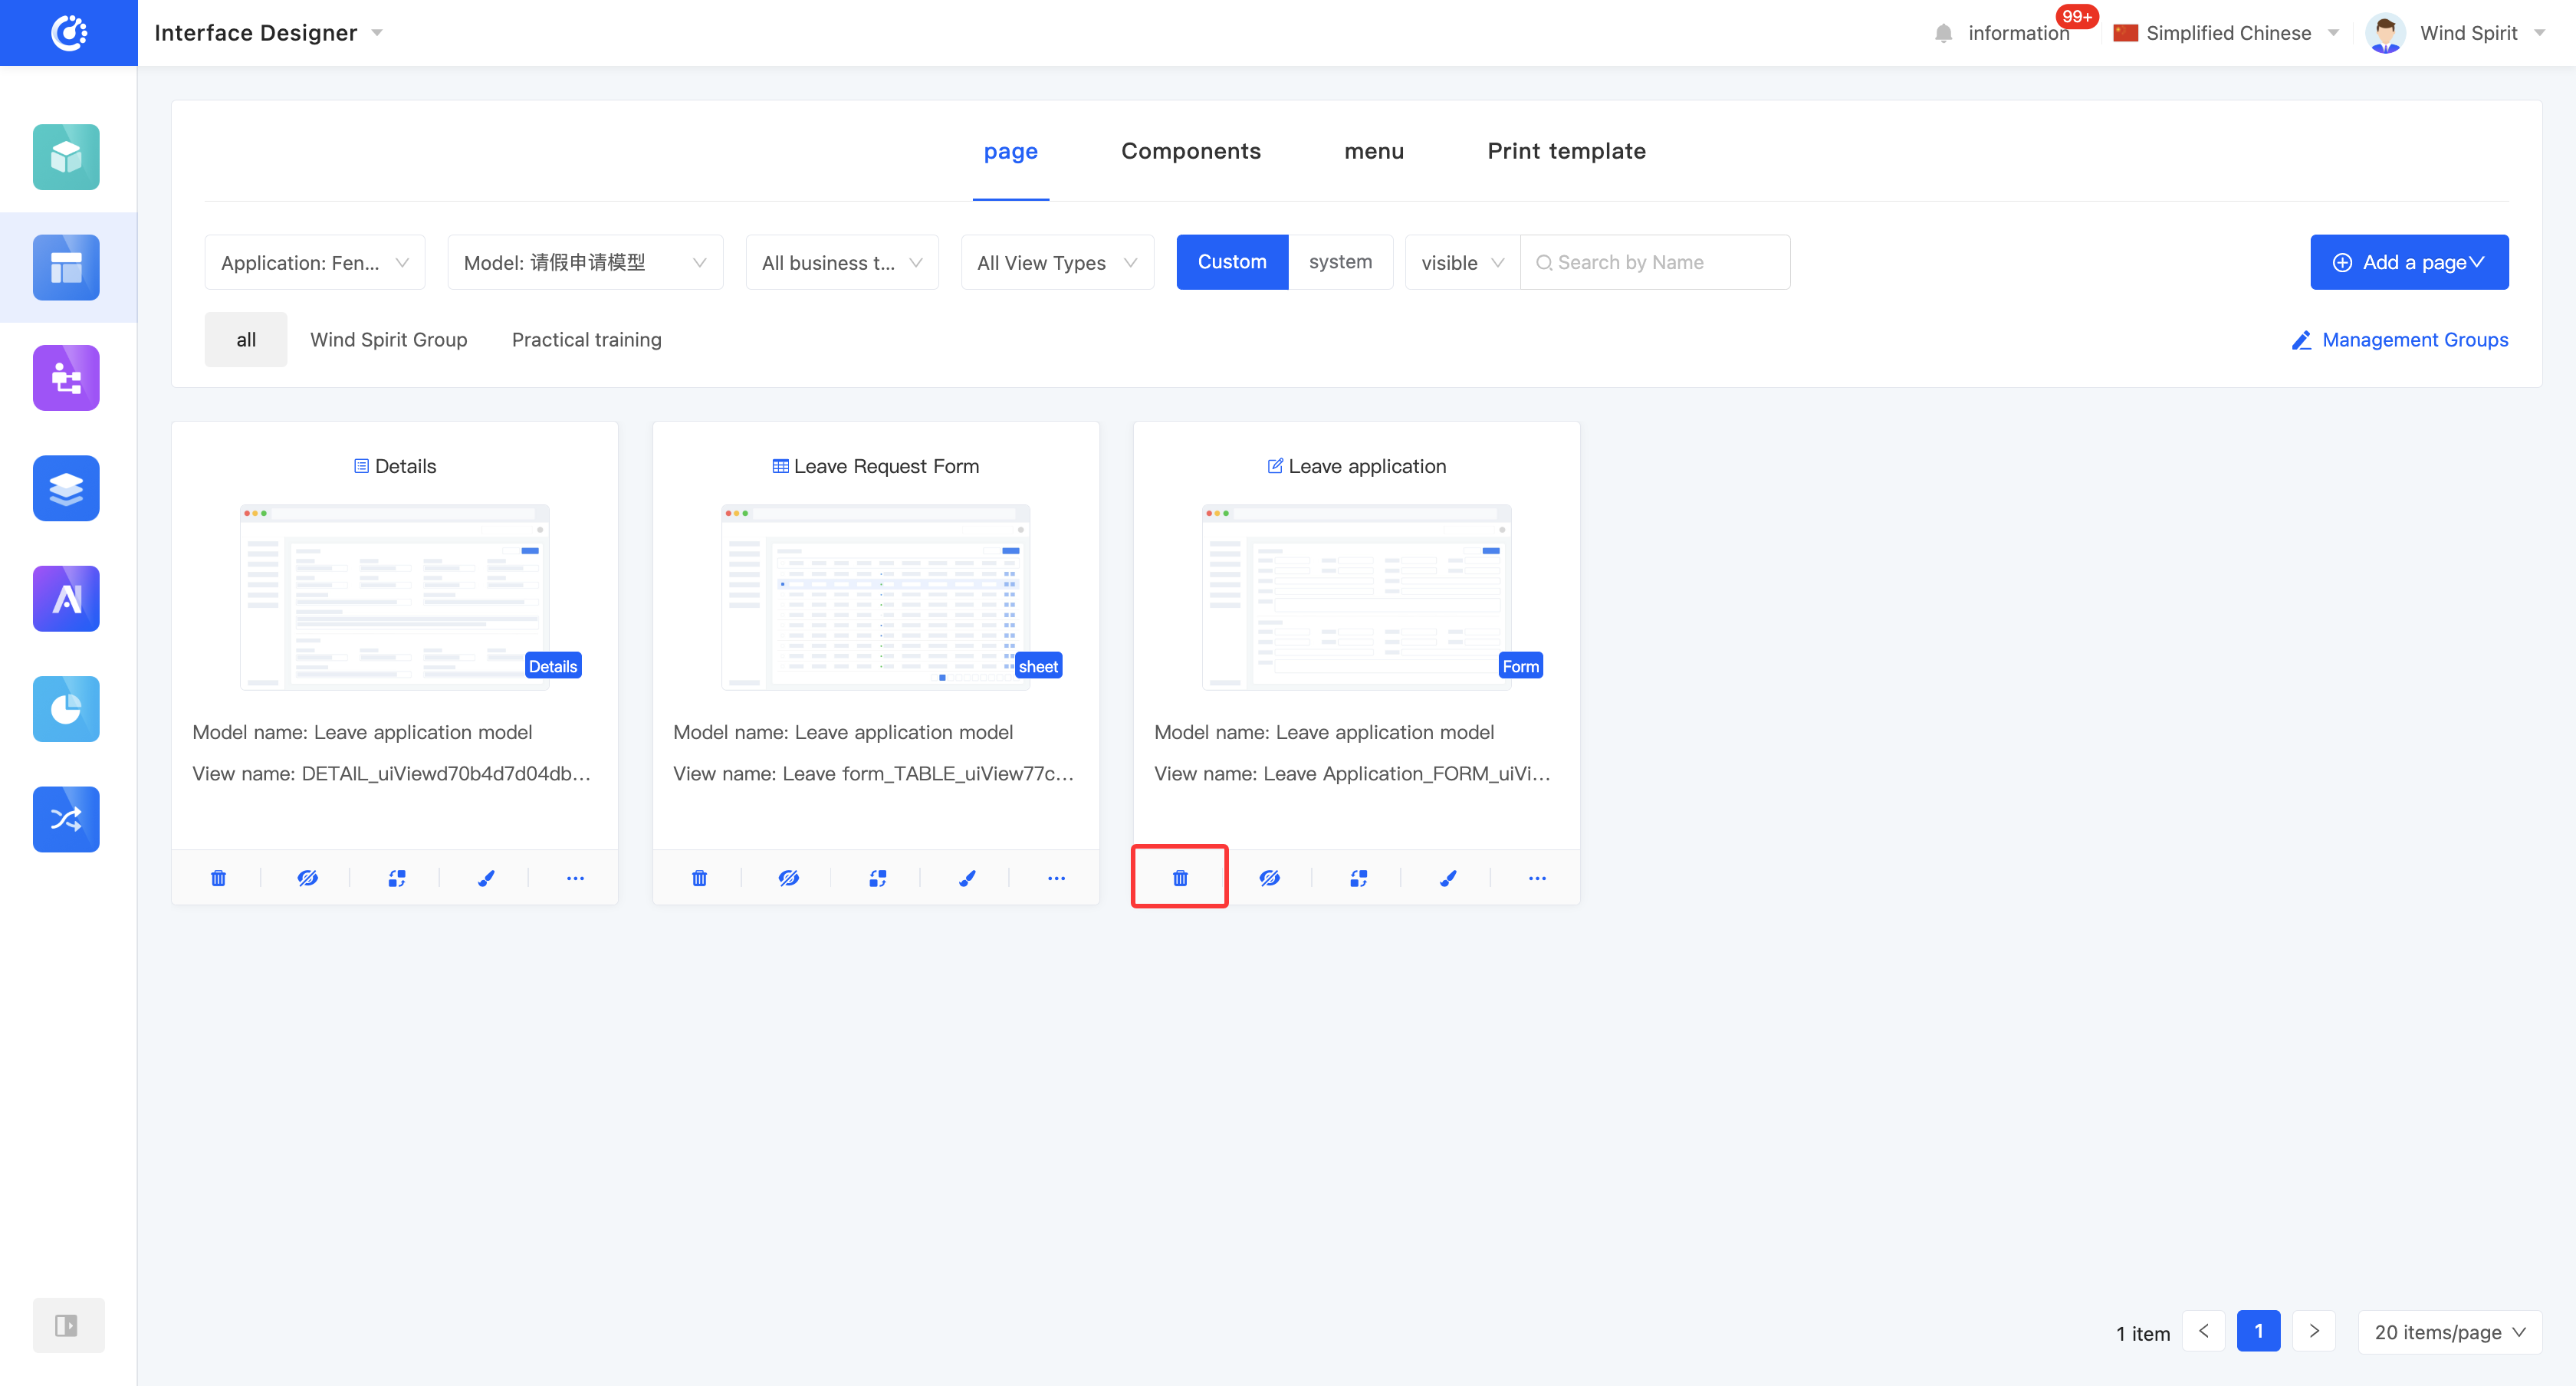Viewport: 2576px width, 1386px height.
Task: Hide the Leave Request Form page
Action: click(788, 878)
